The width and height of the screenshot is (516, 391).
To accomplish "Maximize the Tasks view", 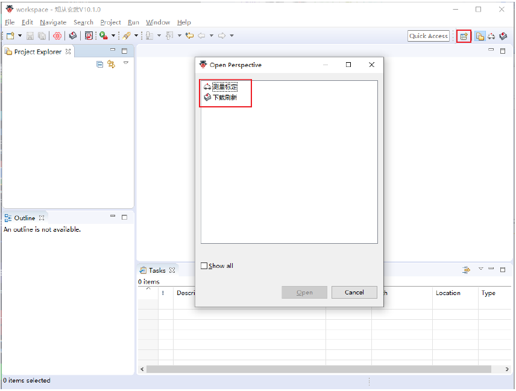I will pyautogui.click(x=503, y=270).
